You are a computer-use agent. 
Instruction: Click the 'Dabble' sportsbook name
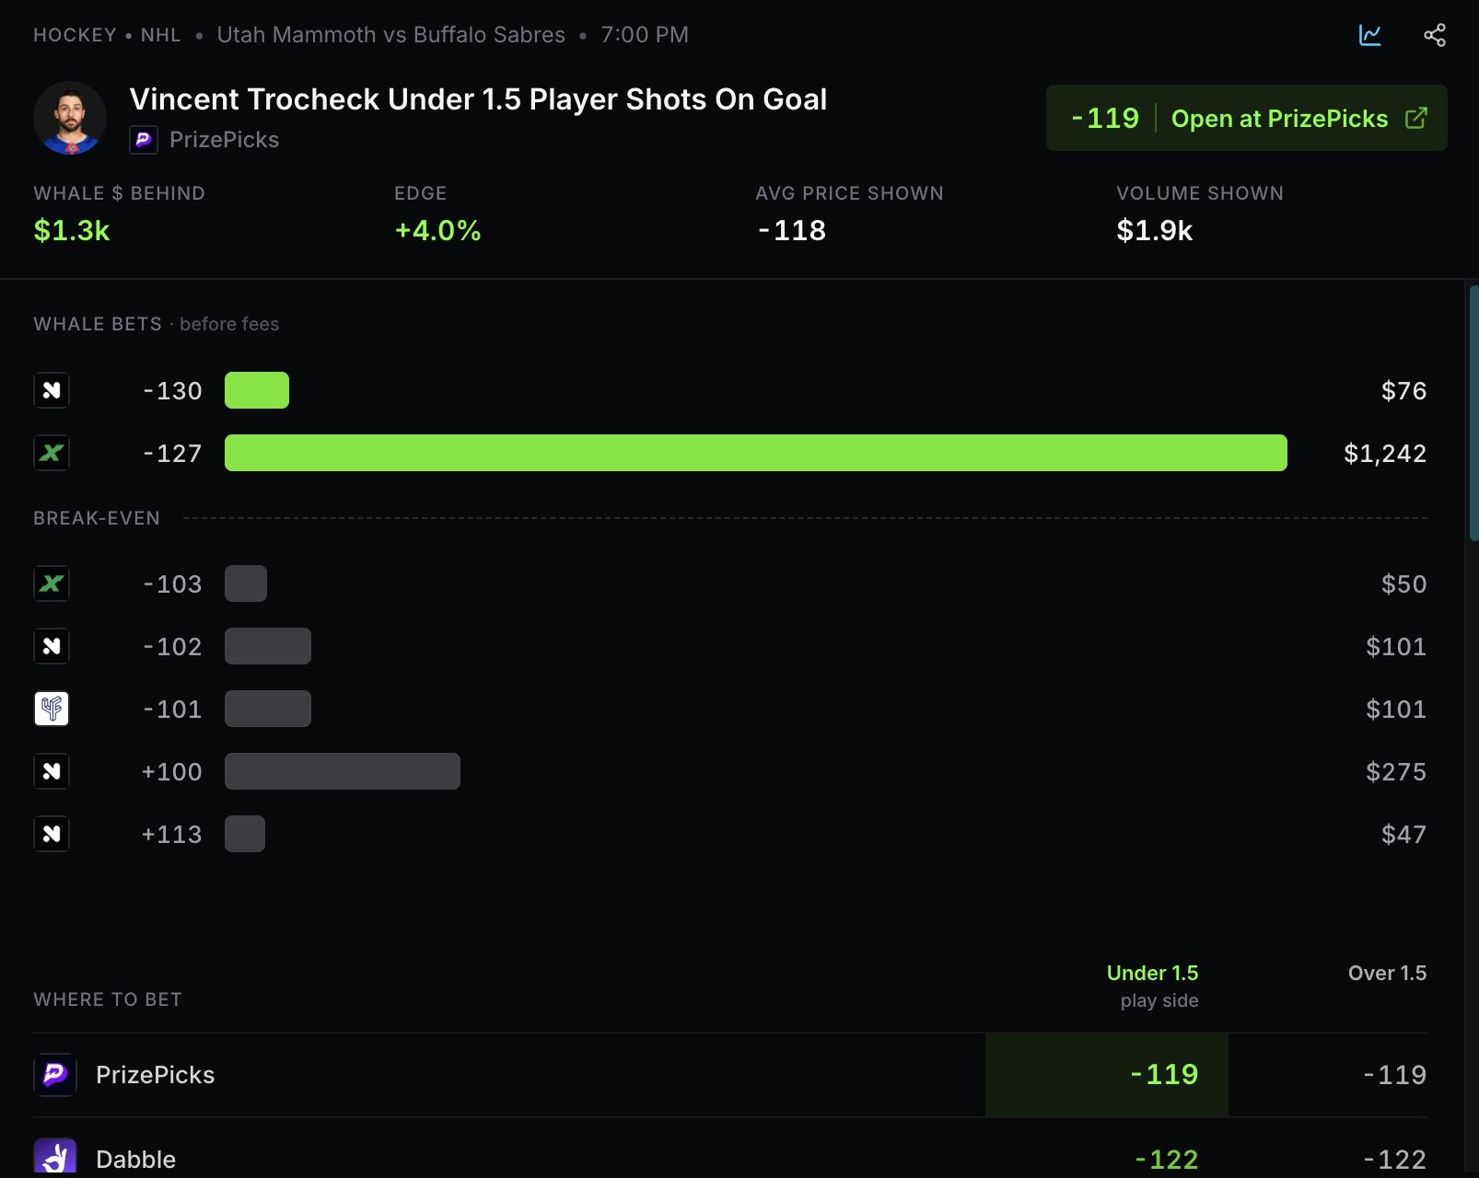pyautogui.click(x=135, y=1160)
